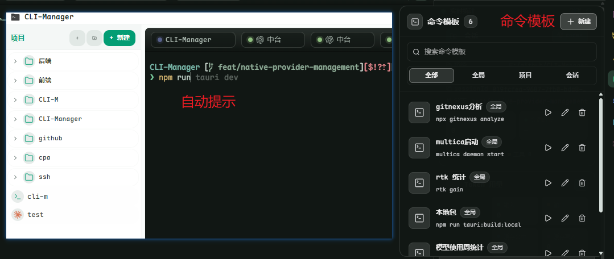The height and width of the screenshot is (259, 614).
Task: Expand the github folder chevron
Action: (15, 138)
